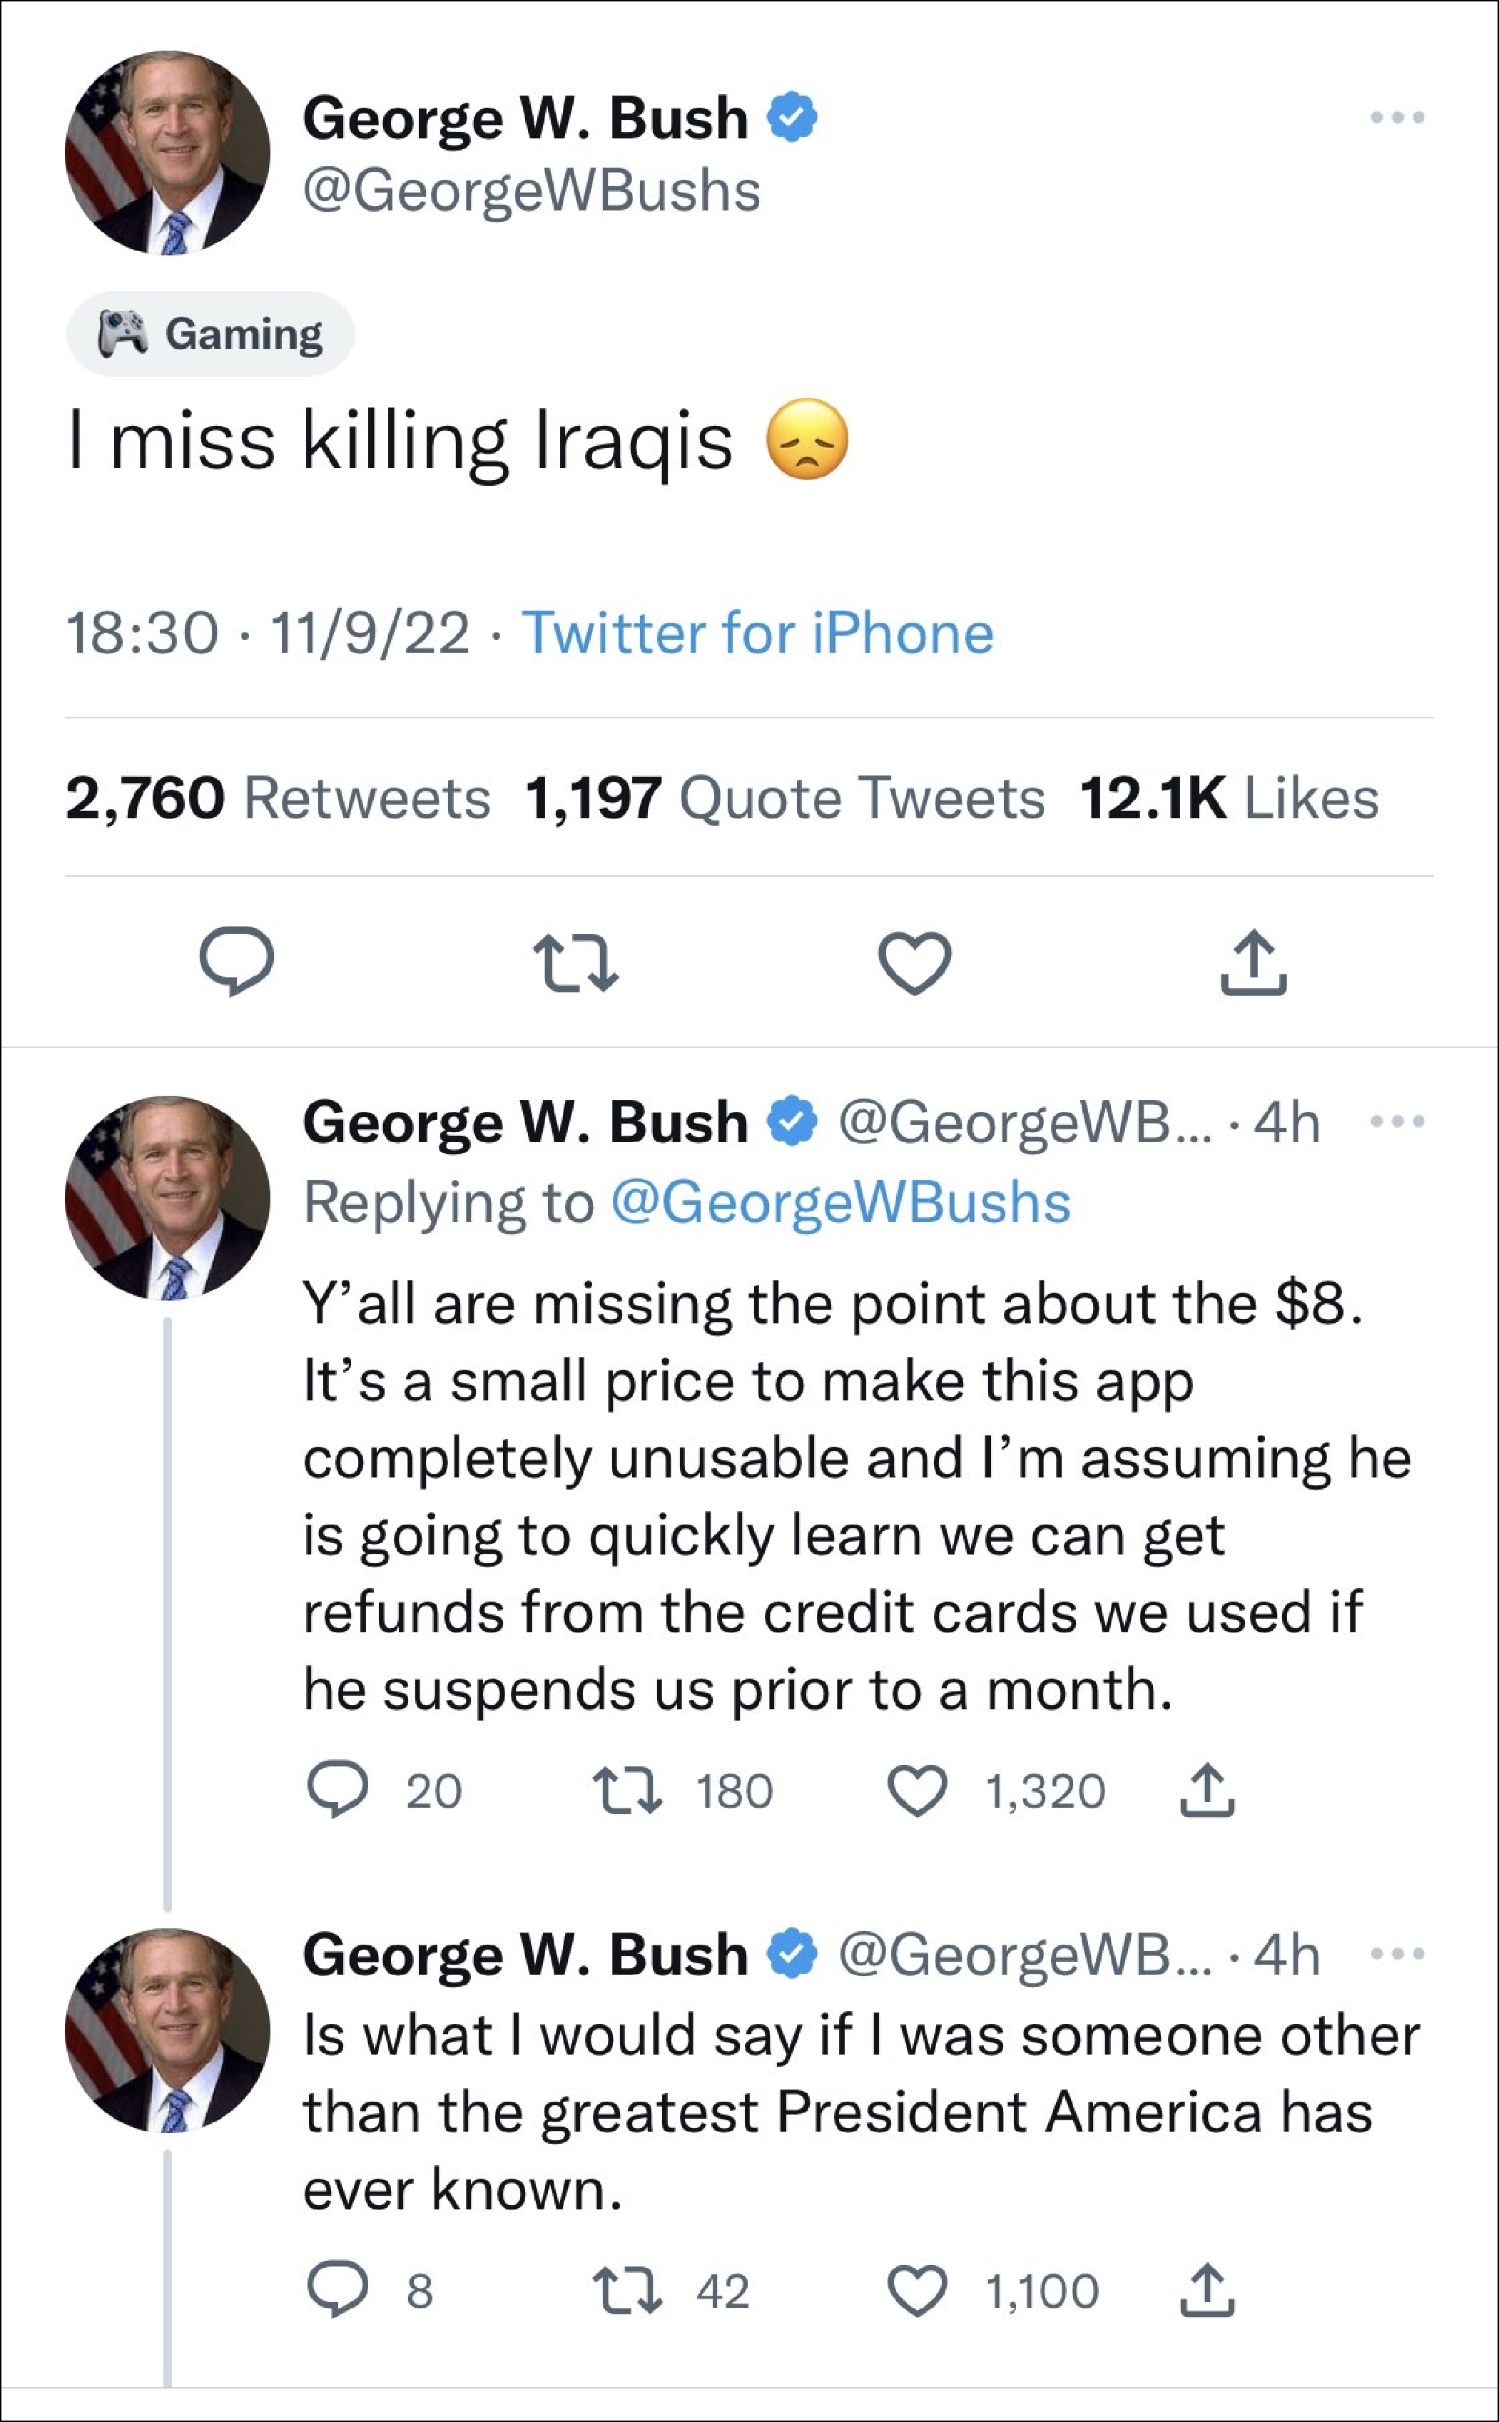Open more options on the last reply
The image size is (1499, 2422).
click(1397, 1954)
